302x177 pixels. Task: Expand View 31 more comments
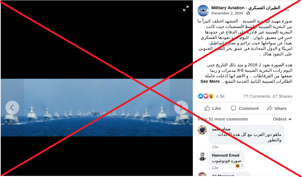tap(223, 119)
